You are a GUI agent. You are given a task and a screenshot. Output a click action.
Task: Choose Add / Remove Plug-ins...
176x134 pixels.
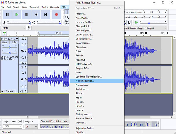coord(97,3)
